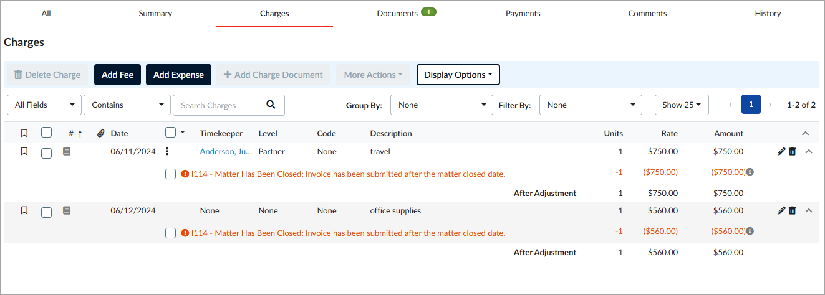Open the Comments tab

tap(647, 13)
